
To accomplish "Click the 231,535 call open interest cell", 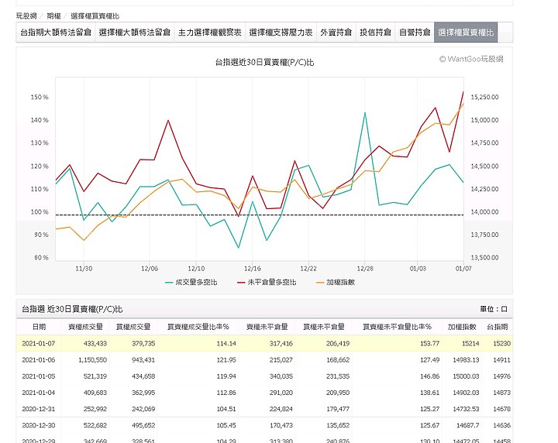I will click(338, 376).
